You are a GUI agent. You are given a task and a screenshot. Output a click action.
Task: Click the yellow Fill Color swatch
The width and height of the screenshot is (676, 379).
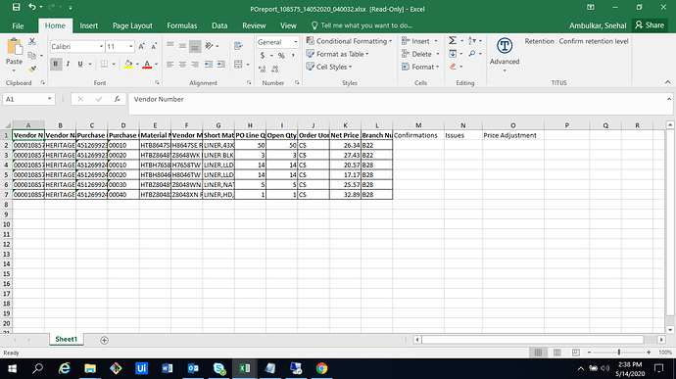click(128, 65)
